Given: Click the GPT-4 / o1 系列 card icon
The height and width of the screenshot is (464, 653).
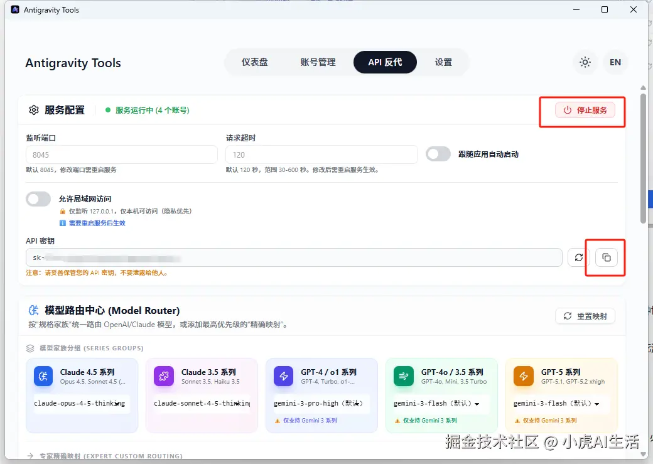Looking at the screenshot, I should 284,376.
